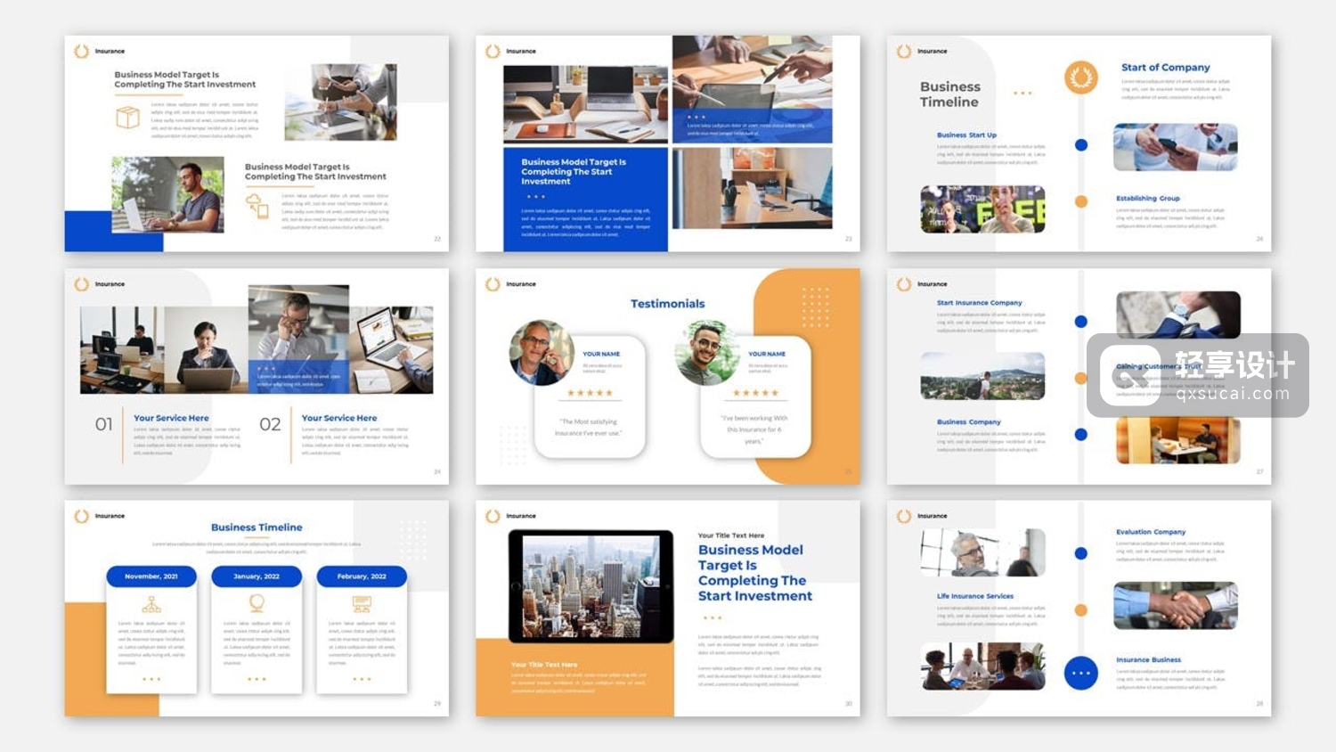The height and width of the screenshot is (752, 1336).
Task: Click the Insurance logo on the Evaluation Company slide
Action: [x=922, y=516]
